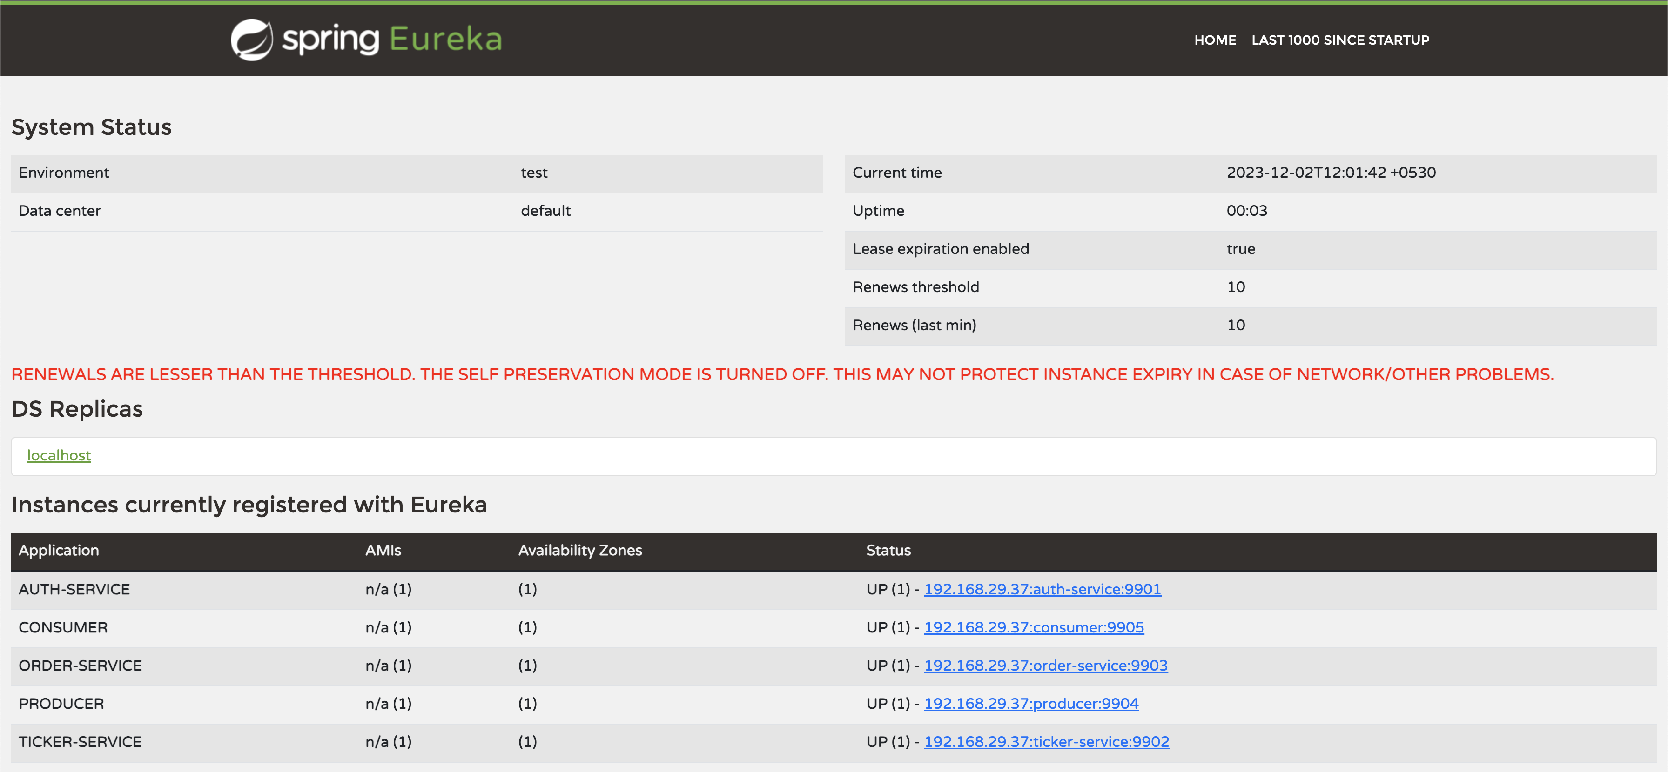Click the Environment value test
This screenshot has height=772, width=1668.
pyautogui.click(x=533, y=173)
